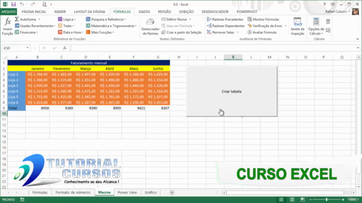Open the Gráfico sheet tab
The width and height of the screenshot is (362, 203).
(150, 192)
